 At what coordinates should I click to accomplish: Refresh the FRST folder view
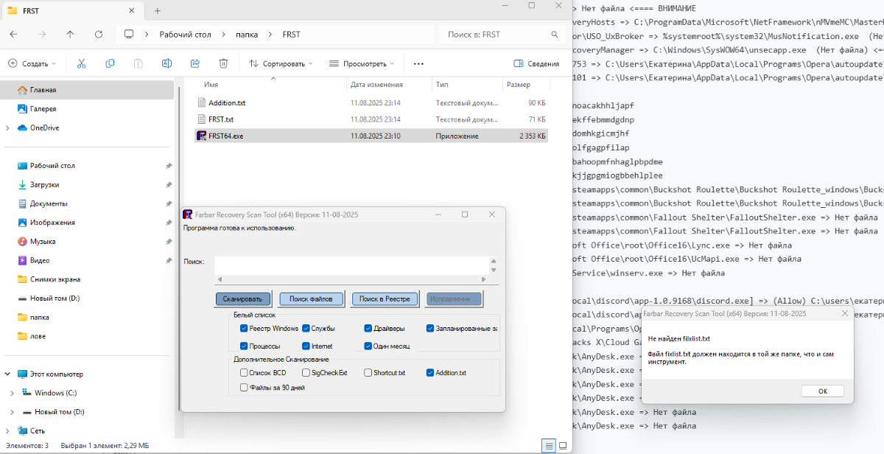[98, 34]
